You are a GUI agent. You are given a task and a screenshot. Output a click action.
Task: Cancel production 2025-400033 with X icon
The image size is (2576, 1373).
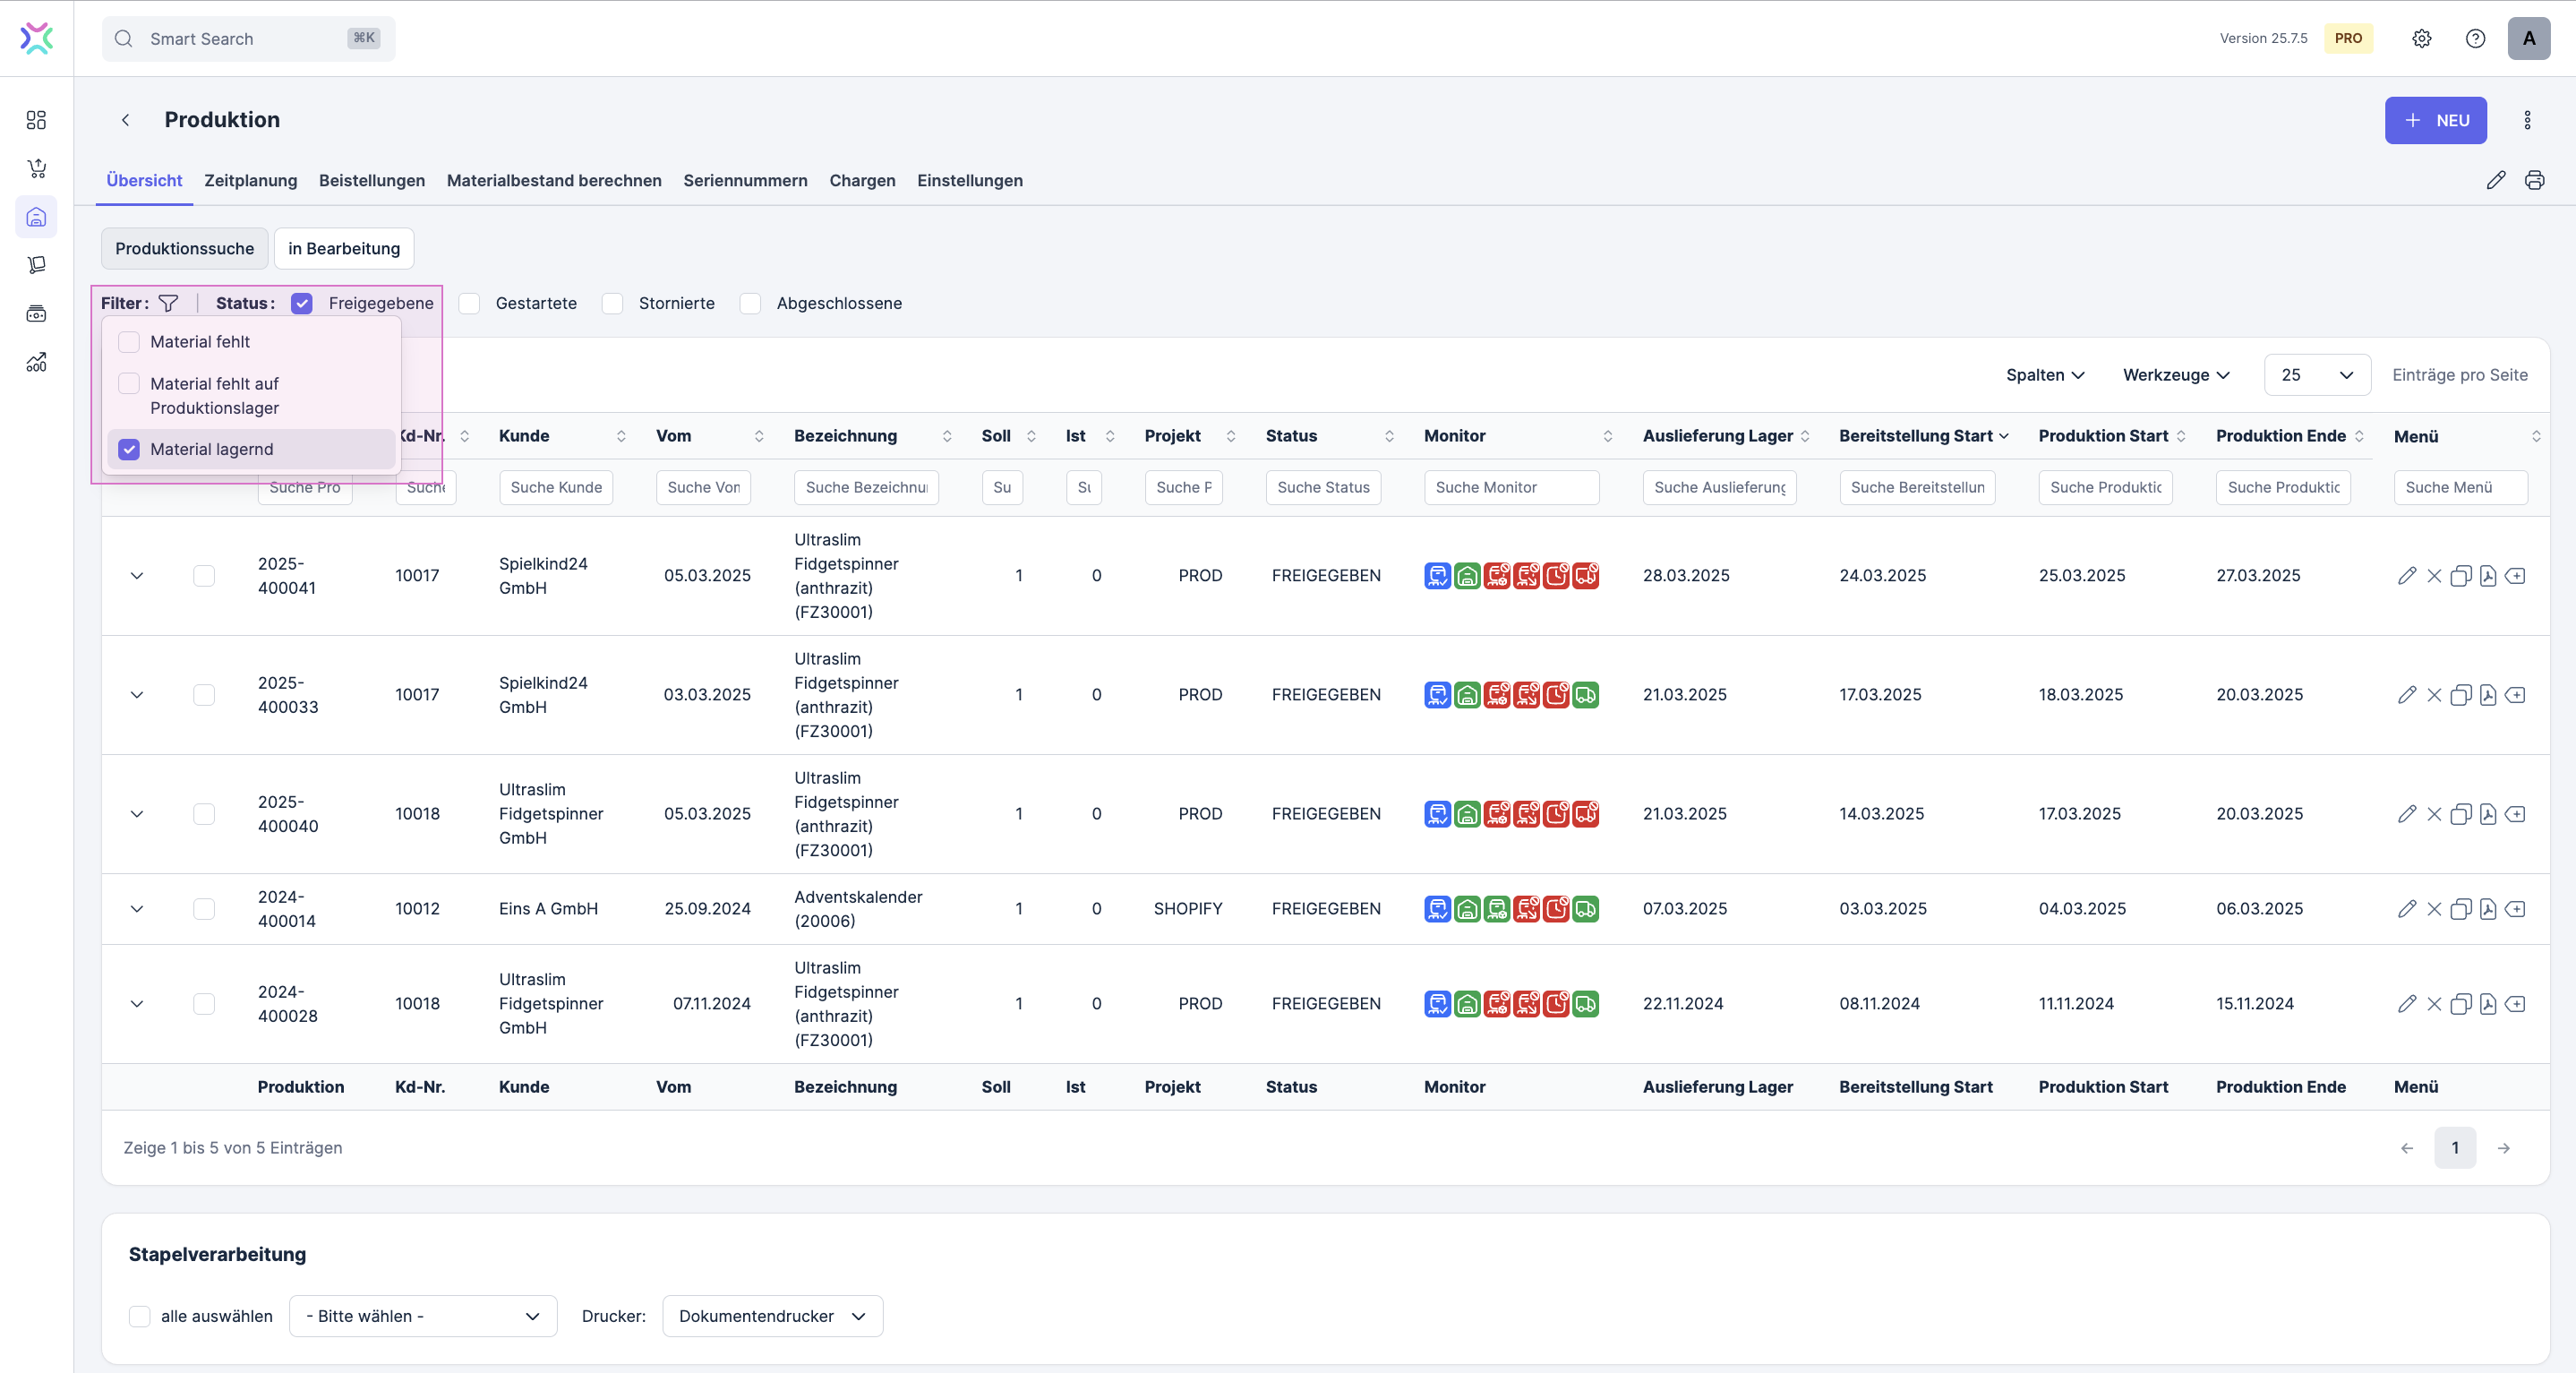point(2434,695)
